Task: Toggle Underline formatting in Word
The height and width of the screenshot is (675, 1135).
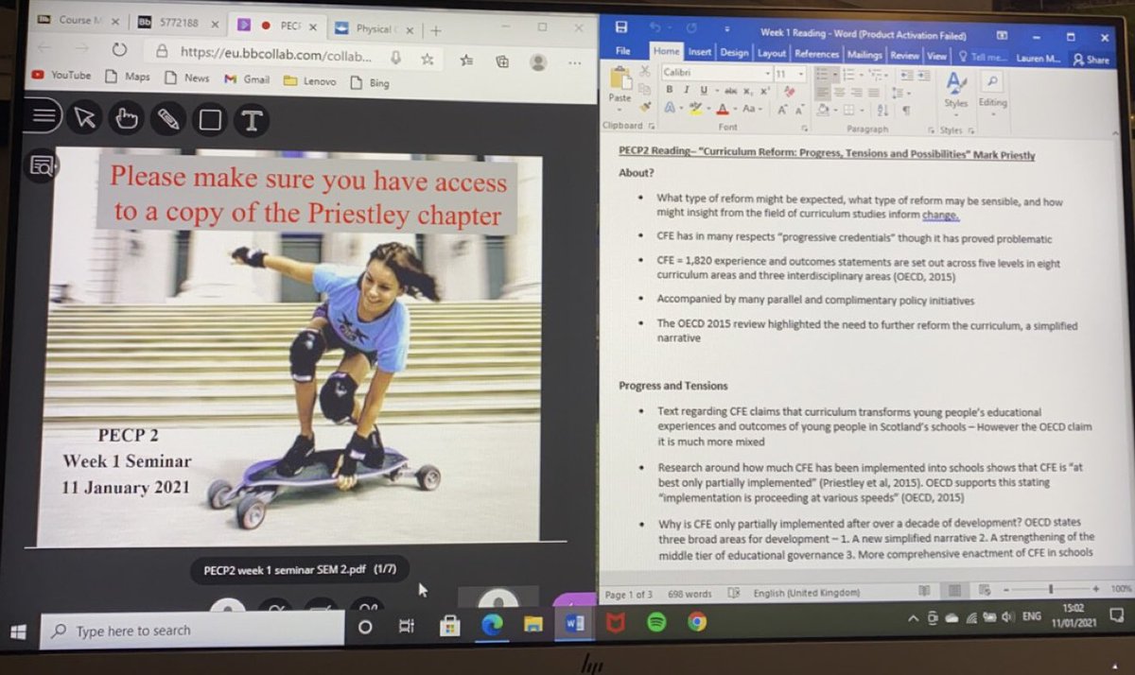Action: [703, 90]
